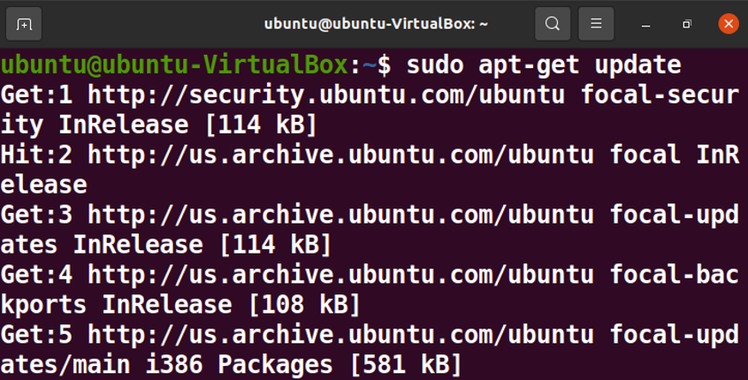Click the '[108 kB]' size text
748x380 pixels.
point(304,305)
